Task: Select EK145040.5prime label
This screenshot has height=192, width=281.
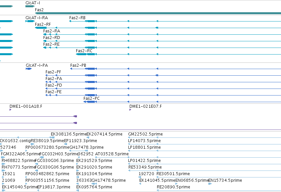Action: pos(19,187)
